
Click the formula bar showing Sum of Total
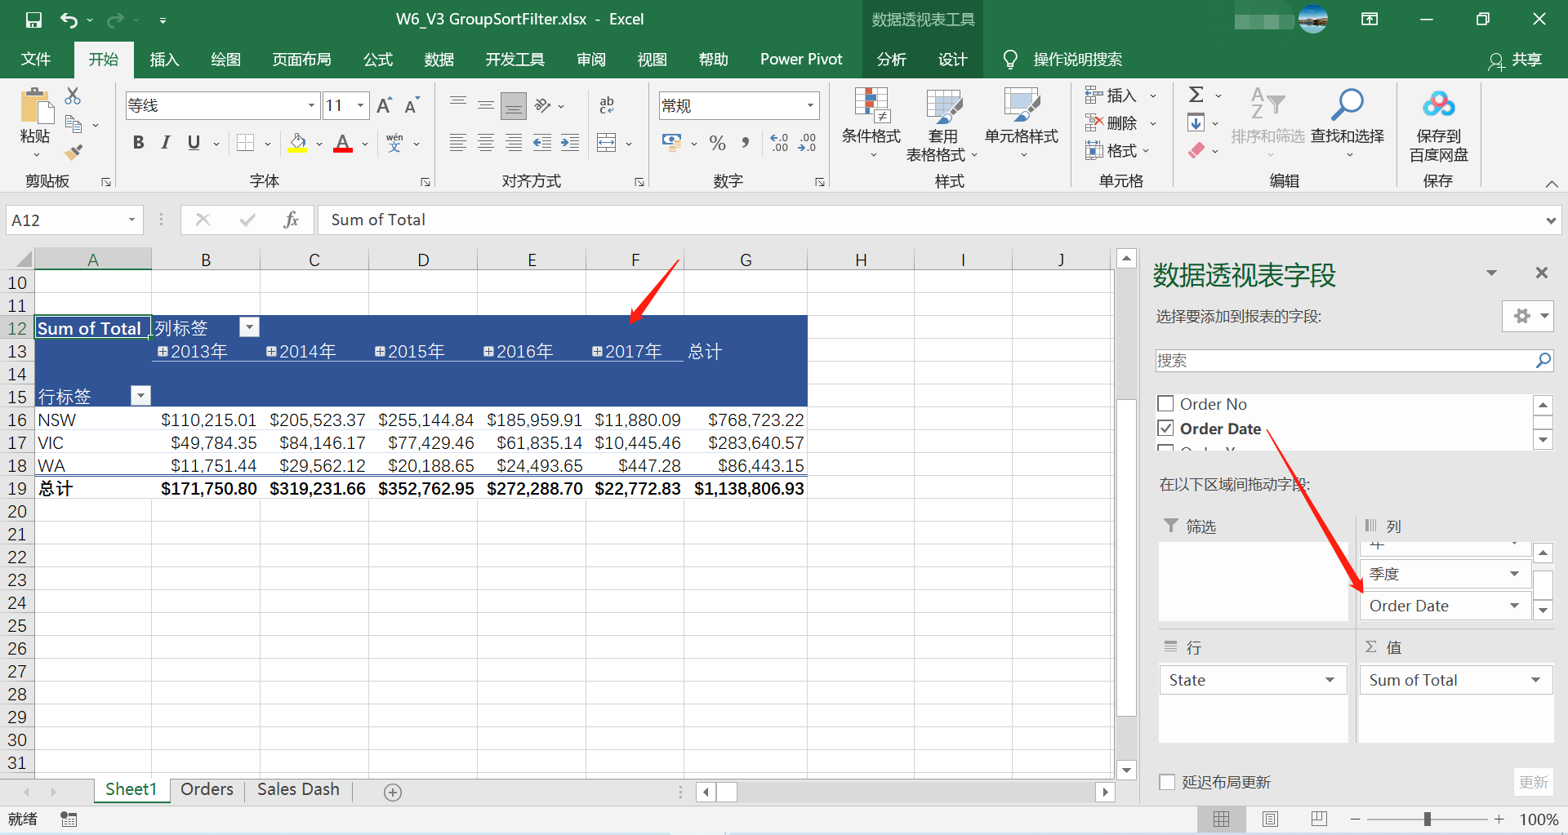point(939,220)
